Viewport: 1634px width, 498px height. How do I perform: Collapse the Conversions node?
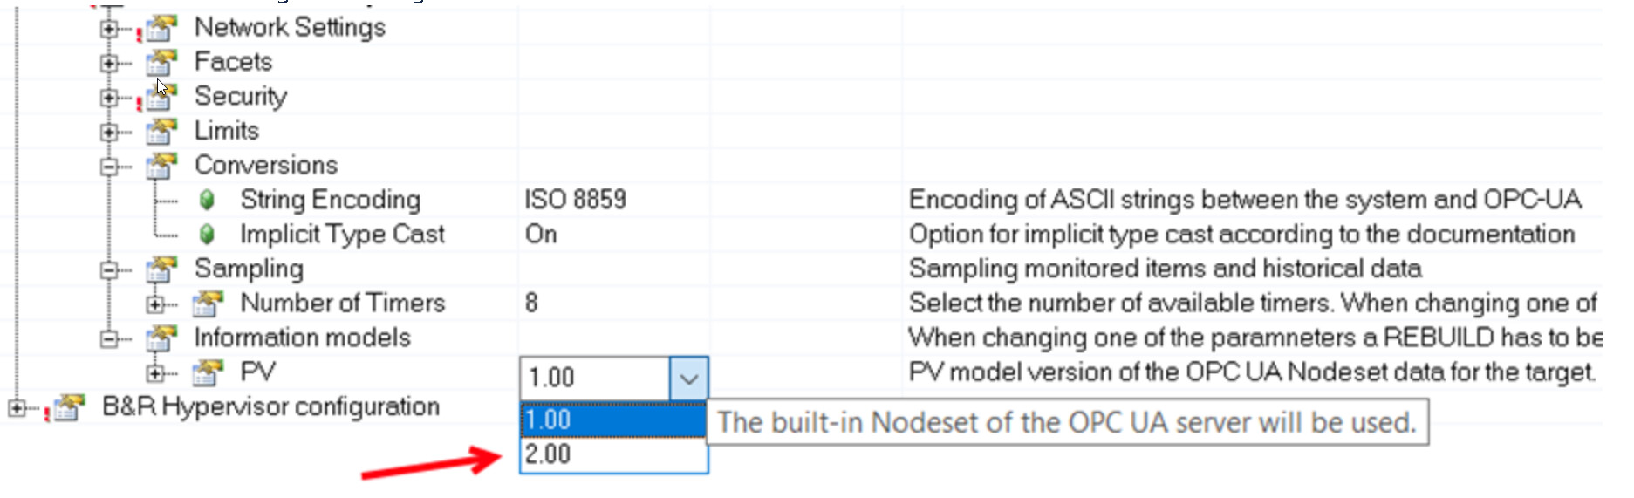pos(108,166)
